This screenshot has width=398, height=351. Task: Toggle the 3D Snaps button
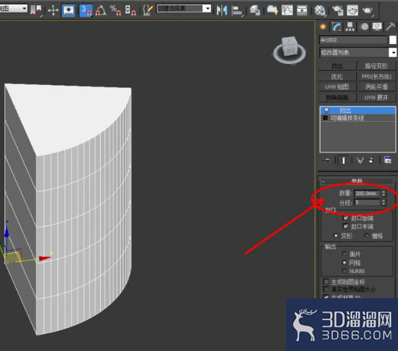point(86,10)
